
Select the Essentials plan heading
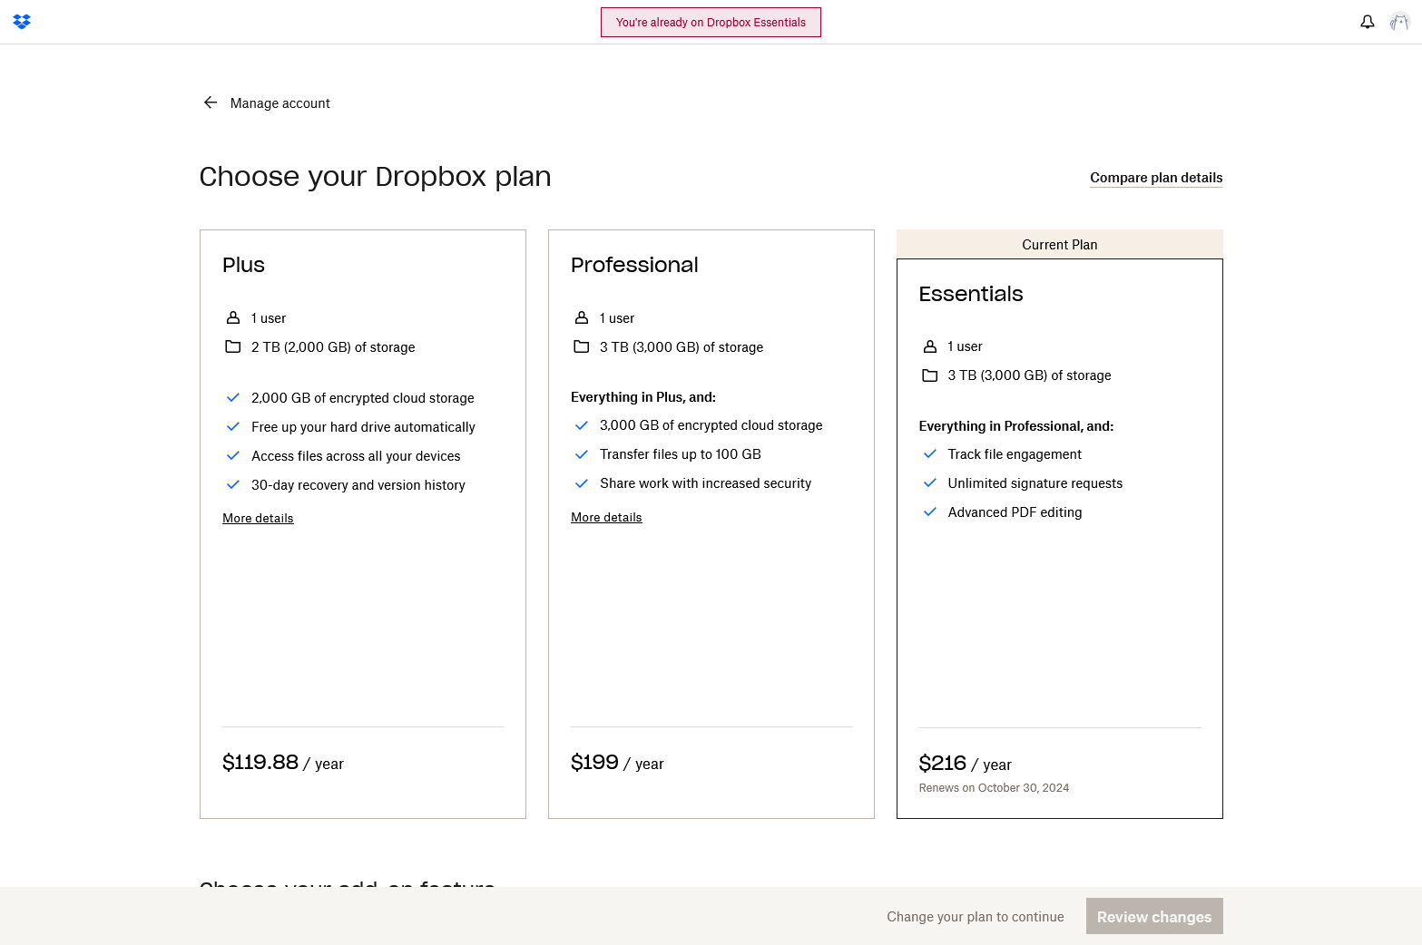(971, 294)
